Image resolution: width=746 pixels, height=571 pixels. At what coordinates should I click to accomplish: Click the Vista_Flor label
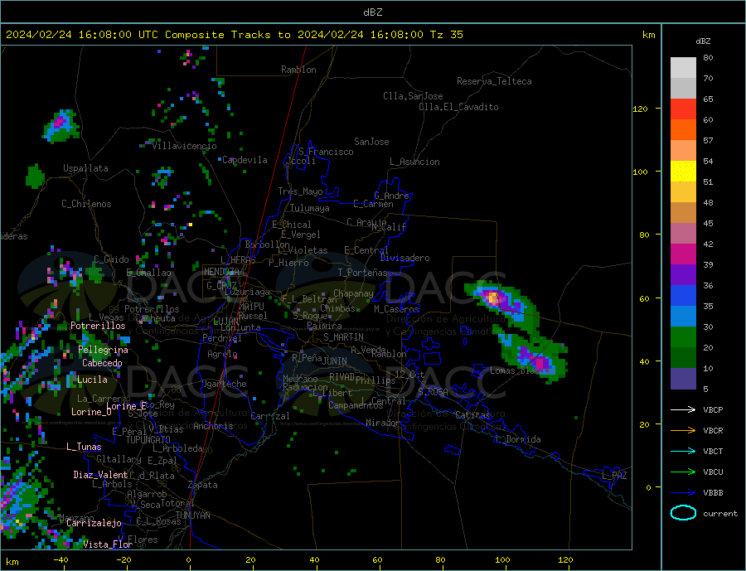tap(108, 544)
